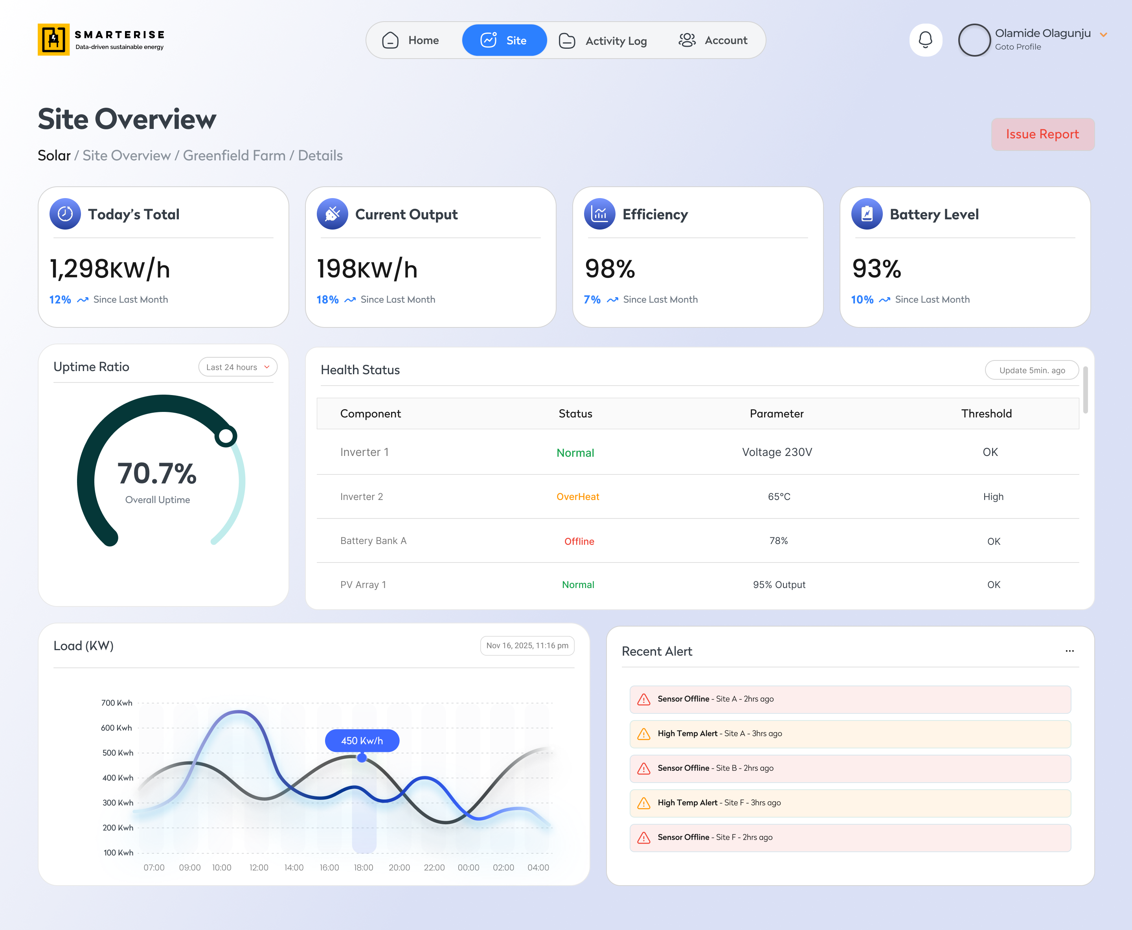Screen dimensions: 1132x930
Task: Click the Issue Report button
Action: coord(1042,134)
